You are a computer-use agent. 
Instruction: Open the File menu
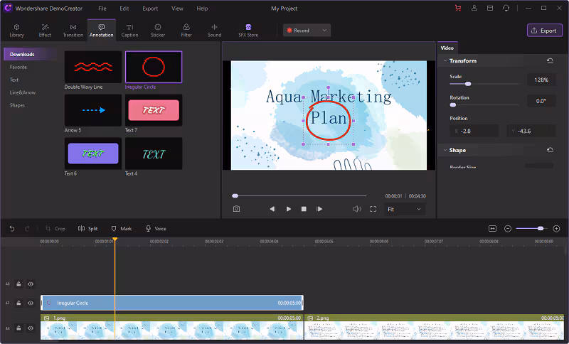tap(102, 9)
